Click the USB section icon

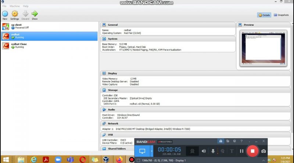click(104, 134)
